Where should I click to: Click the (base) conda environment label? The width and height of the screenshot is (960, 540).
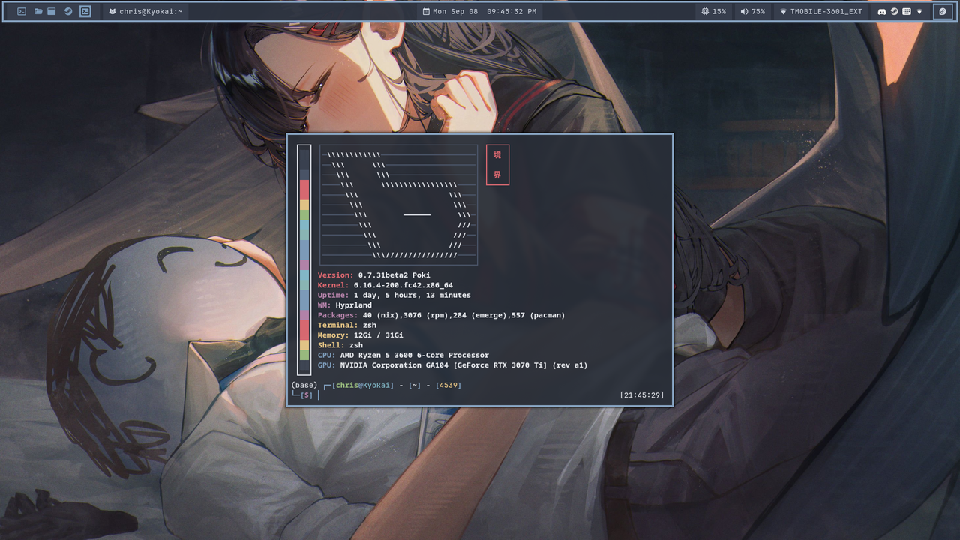tap(304, 385)
